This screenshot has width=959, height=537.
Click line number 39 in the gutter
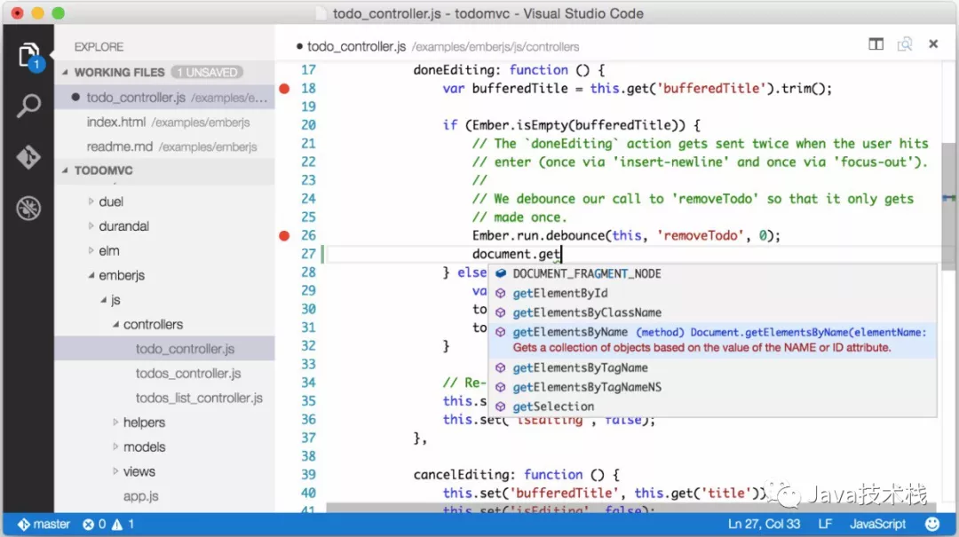tap(308, 475)
